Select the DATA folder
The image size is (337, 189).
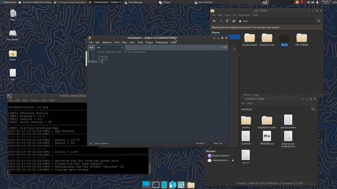pos(284,40)
